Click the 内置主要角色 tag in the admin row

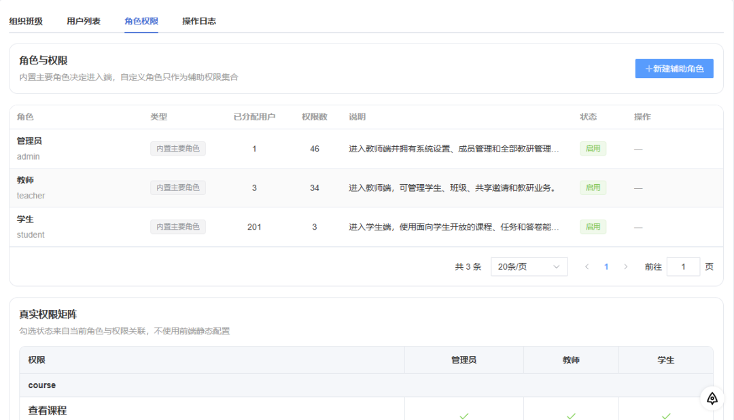tap(178, 148)
